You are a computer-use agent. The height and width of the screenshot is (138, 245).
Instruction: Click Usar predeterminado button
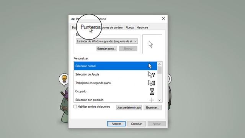pos(129,107)
